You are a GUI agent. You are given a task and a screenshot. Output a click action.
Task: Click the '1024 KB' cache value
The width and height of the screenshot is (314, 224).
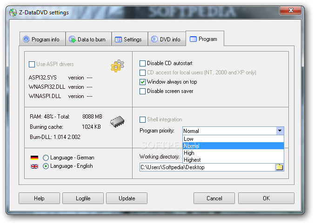pyautogui.click(x=91, y=127)
